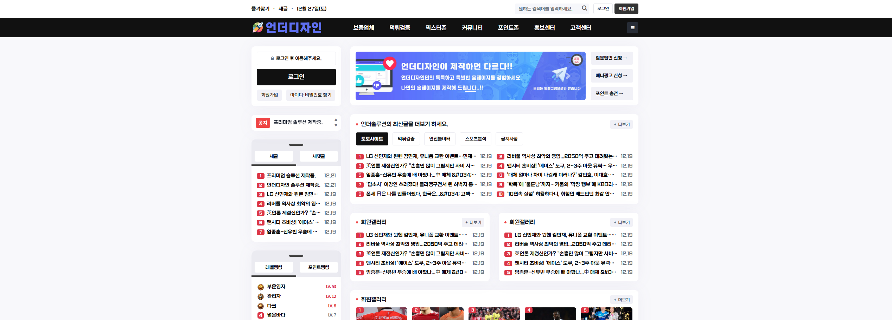Open 커뮤니티 in the navigation bar
892x320 pixels.
pyautogui.click(x=472, y=28)
